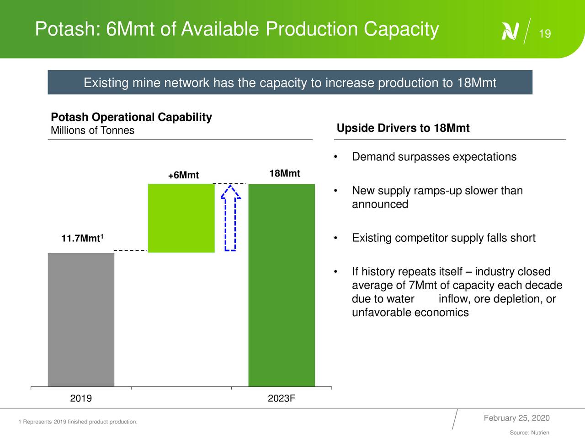This screenshot has width=585, height=438.
Task: Click the light green +6Mmt bar
Action: pos(181,218)
